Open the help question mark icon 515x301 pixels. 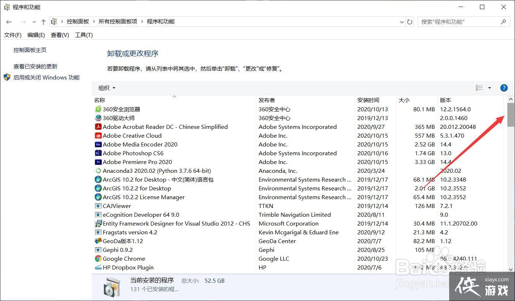tap(504, 88)
